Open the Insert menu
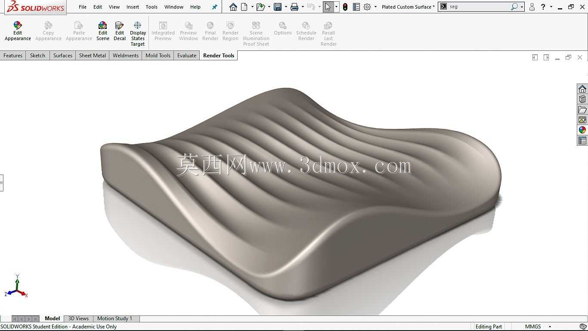 (133, 7)
